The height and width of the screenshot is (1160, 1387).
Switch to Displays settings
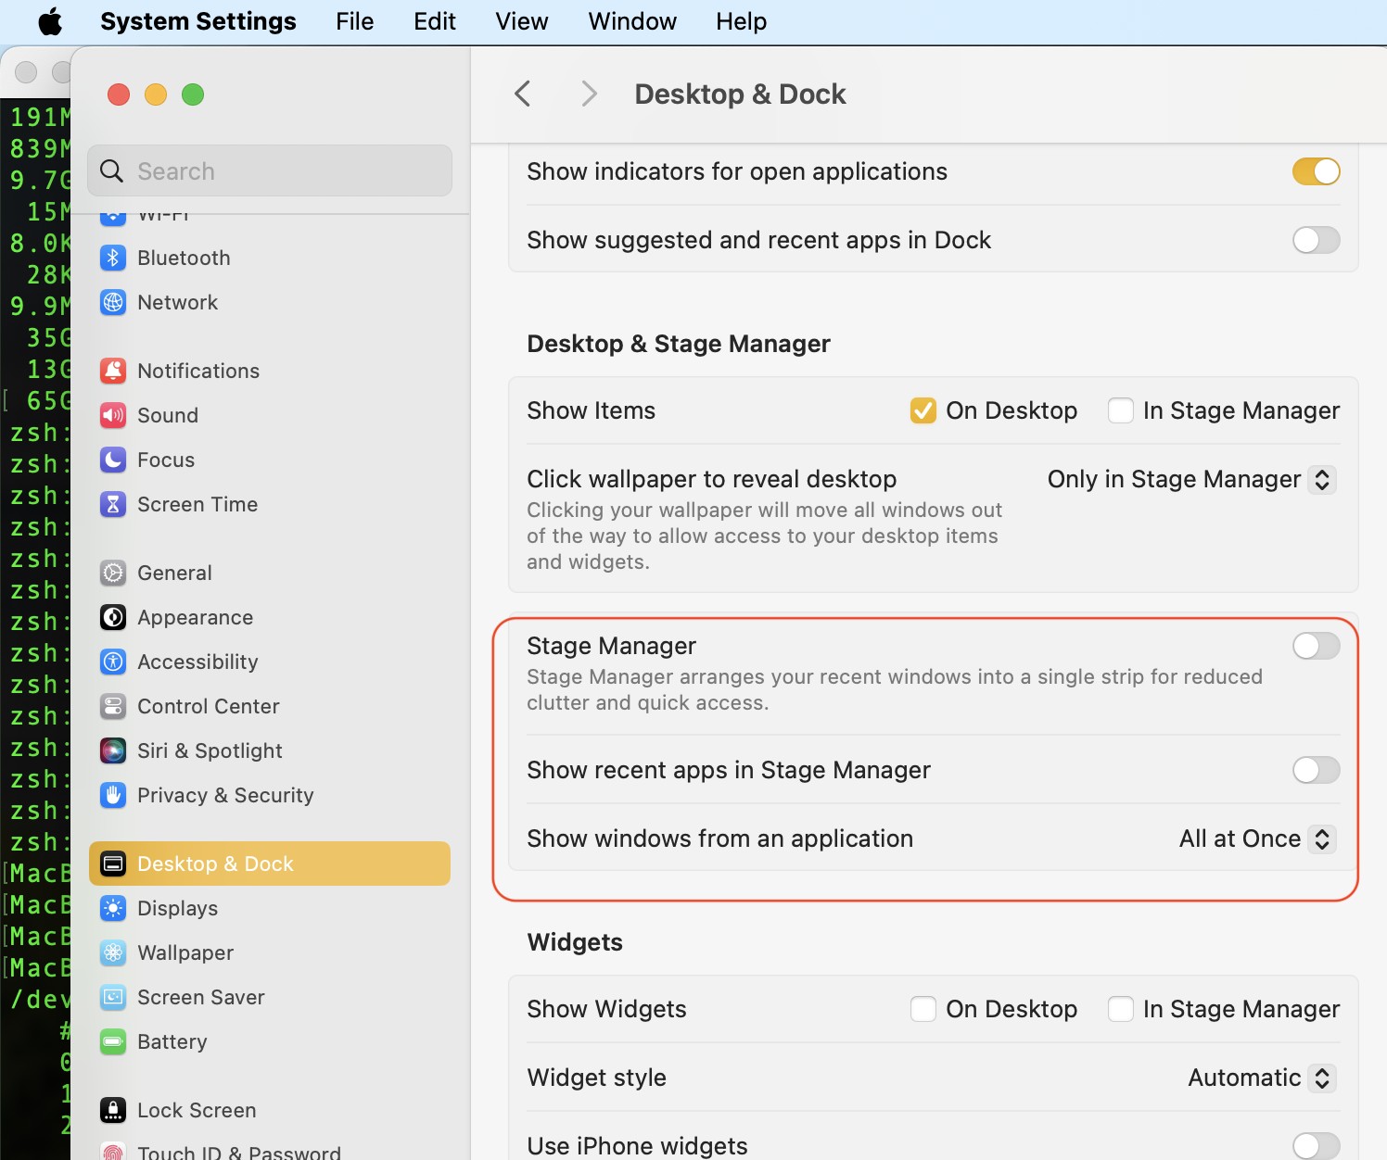point(270,908)
